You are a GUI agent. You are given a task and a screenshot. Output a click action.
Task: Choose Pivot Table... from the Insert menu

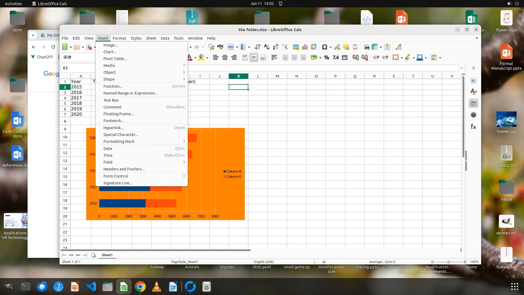click(115, 59)
